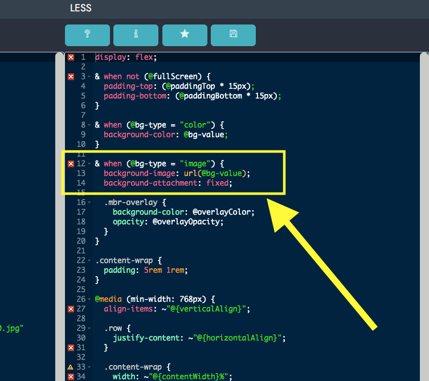The image size is (429, 381).
Task: Click 'opacity: @overlayOpacity' on line 18
Action: [166, 222]
